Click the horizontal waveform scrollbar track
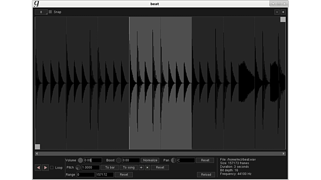This screenshot has width=321, height=180. (160, 154)
